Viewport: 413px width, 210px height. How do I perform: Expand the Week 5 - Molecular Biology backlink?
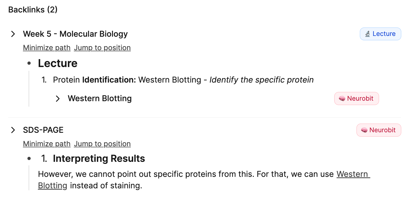pyautogui.click(x=13, y=34)
